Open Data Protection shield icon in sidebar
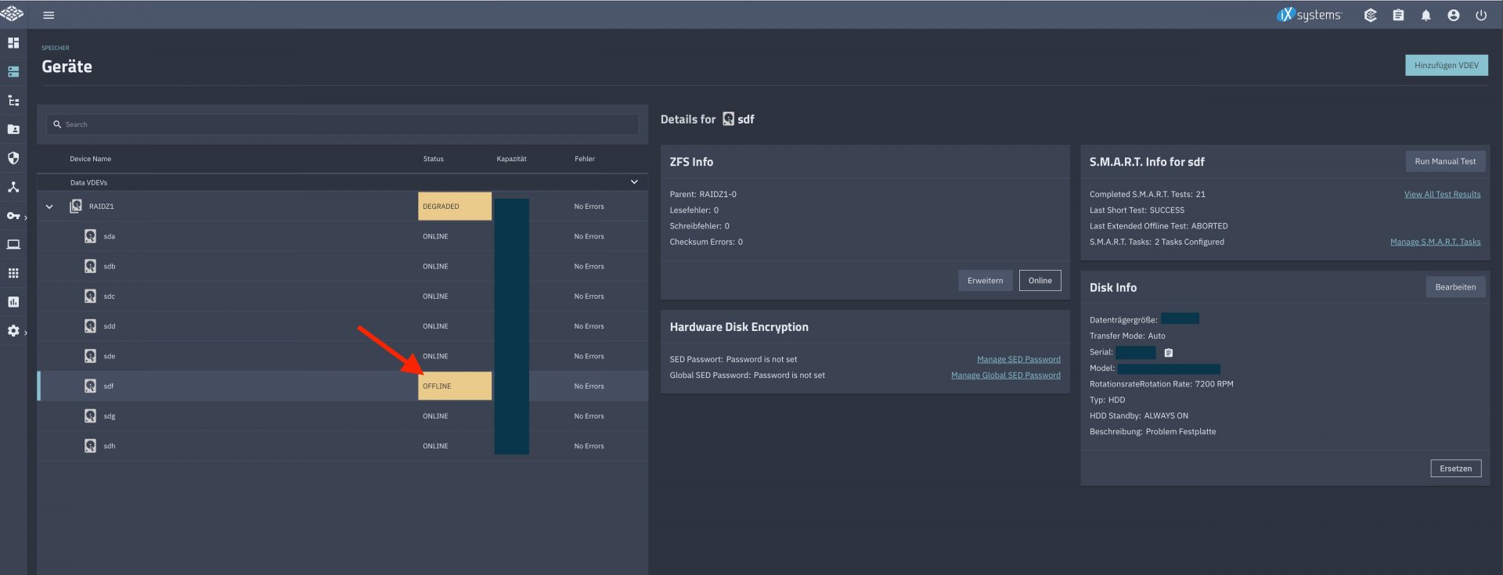1503x575 pixels. click(13, 158)
